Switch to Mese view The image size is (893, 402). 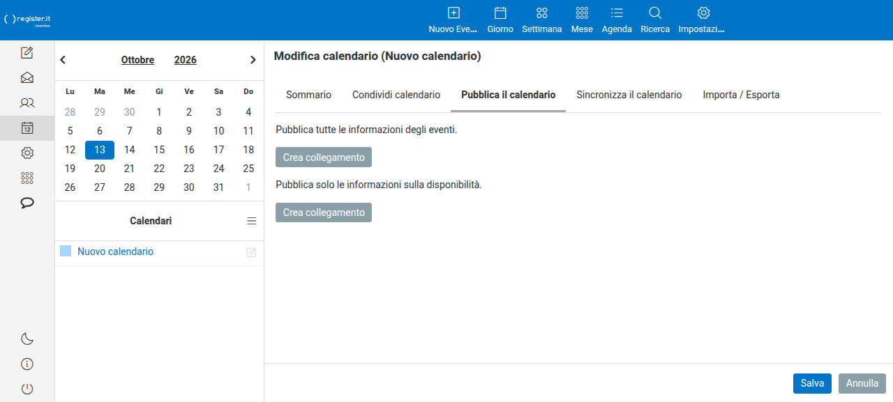(x=582, y=20)
